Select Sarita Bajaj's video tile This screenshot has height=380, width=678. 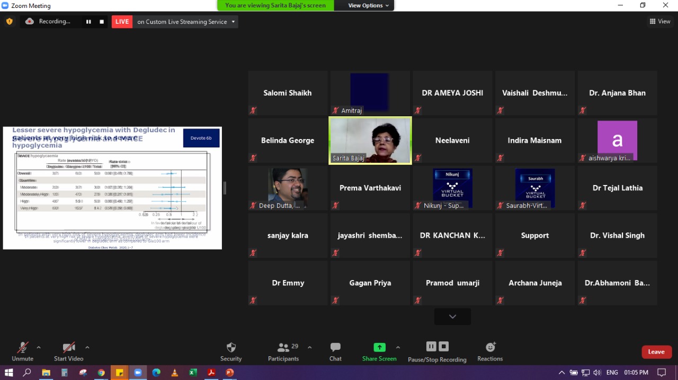(x=370, y=140)
